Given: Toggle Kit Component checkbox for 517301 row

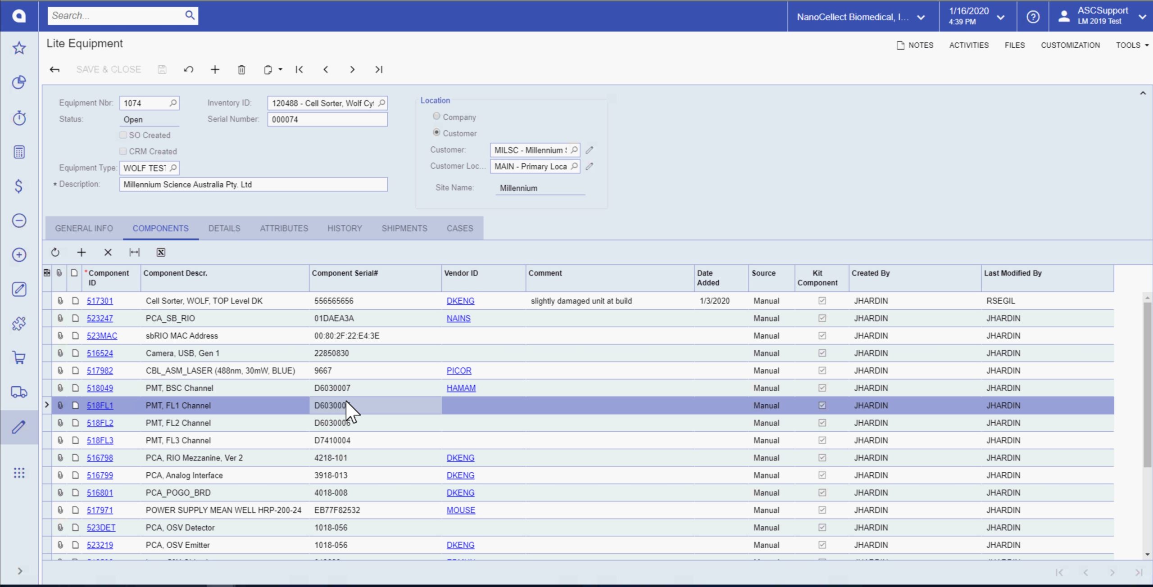Looking at the screenshot, I should coord(822,301).
